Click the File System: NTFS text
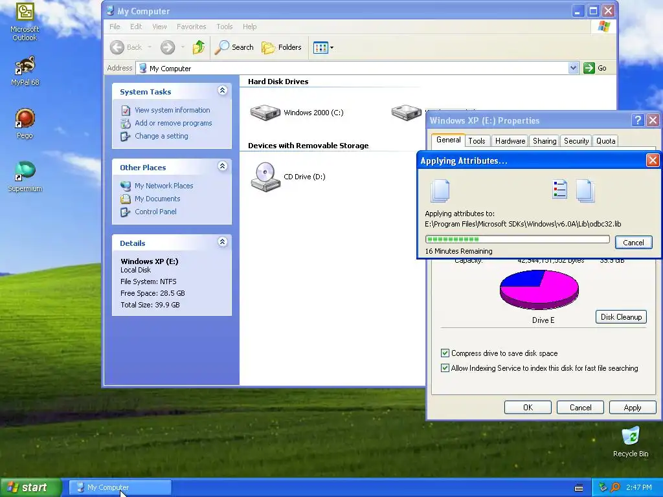This screenshot has width=663, height=497. [148, 282]
